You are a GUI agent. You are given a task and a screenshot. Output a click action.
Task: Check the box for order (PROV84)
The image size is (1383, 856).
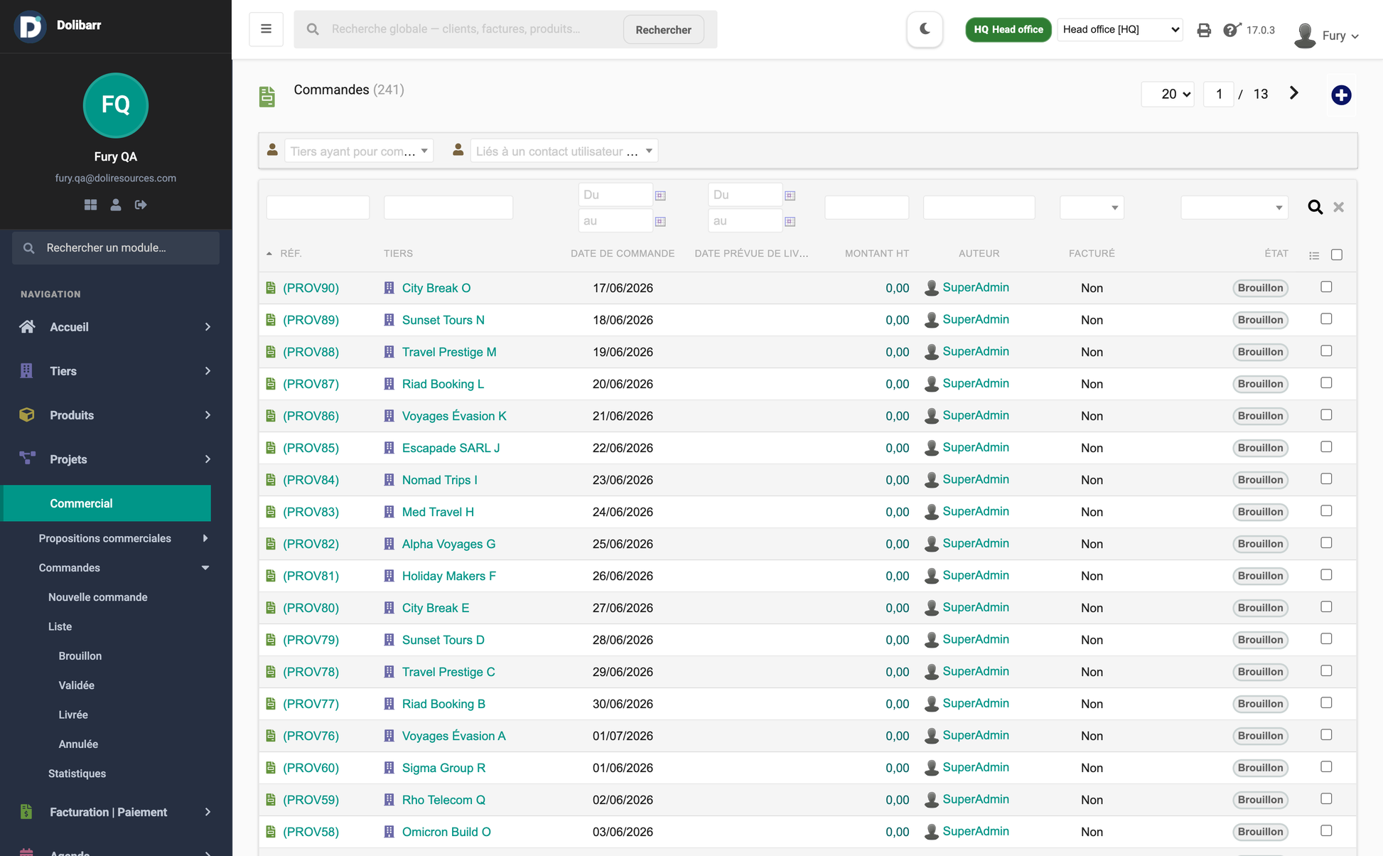1326,479
